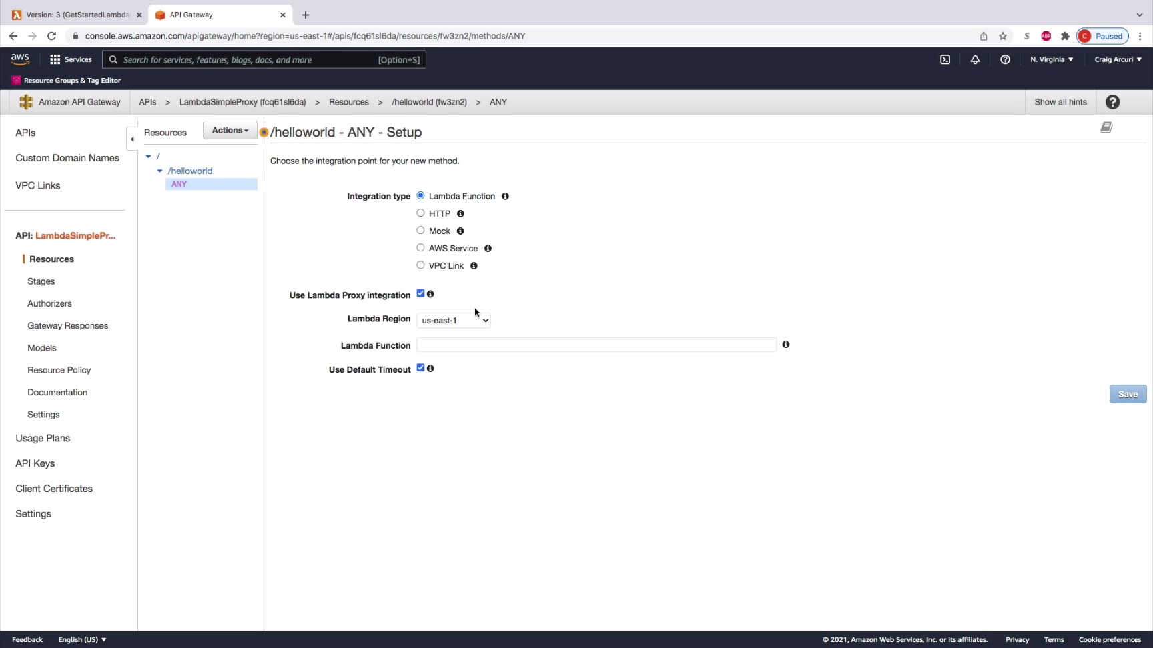
Task: Open the English (US) language selector
Action: tap(82, 639)
